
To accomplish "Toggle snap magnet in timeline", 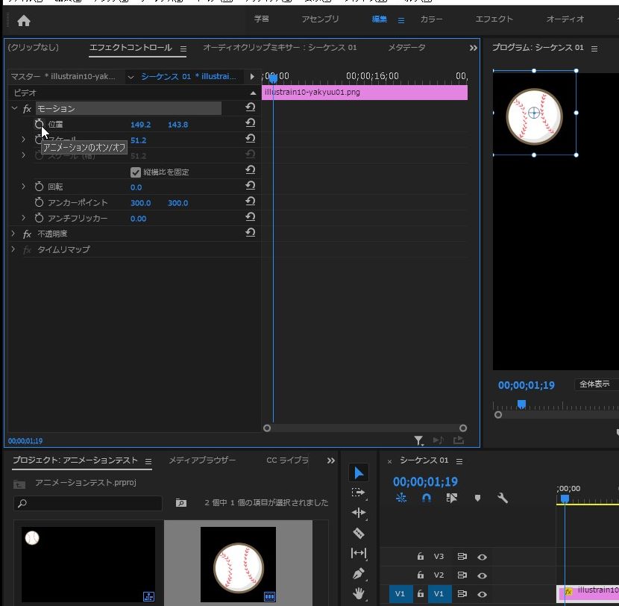I will tap(427, 498).
